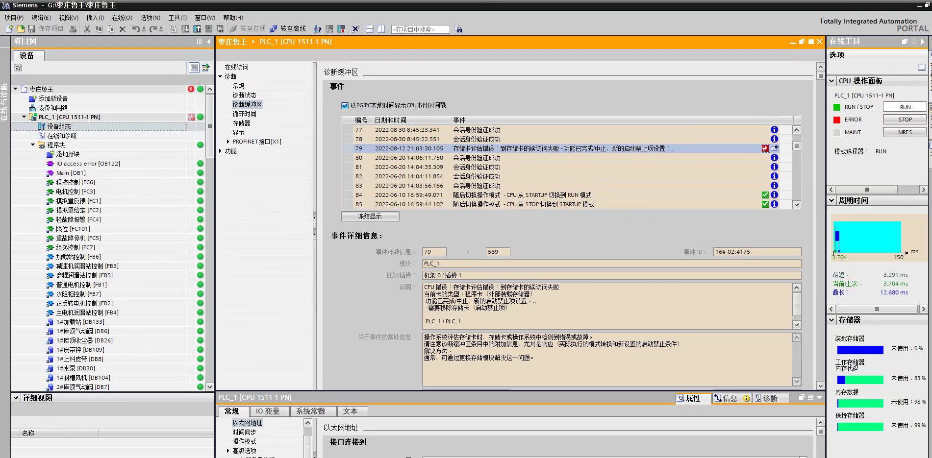The width and height of the screenshot is (932, 458).
Task: Click the STOP button on CPU panel
Action: 905,120
